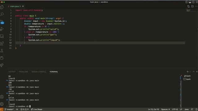This screenshot has height=111, width=198.
Task: Click synchronize changes icon in status bar
Action: 17,109
